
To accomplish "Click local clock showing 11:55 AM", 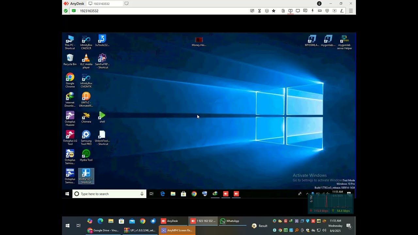I will coord(335,221).
